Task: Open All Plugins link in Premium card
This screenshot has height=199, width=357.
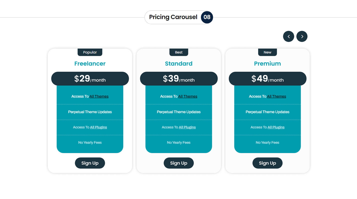Action: point(276,127)
